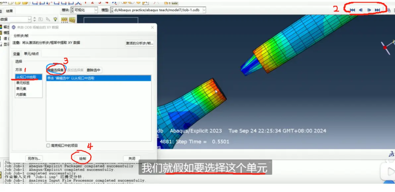Click the 另存为 button
395x192 pixels.
[x=34, y=159]
